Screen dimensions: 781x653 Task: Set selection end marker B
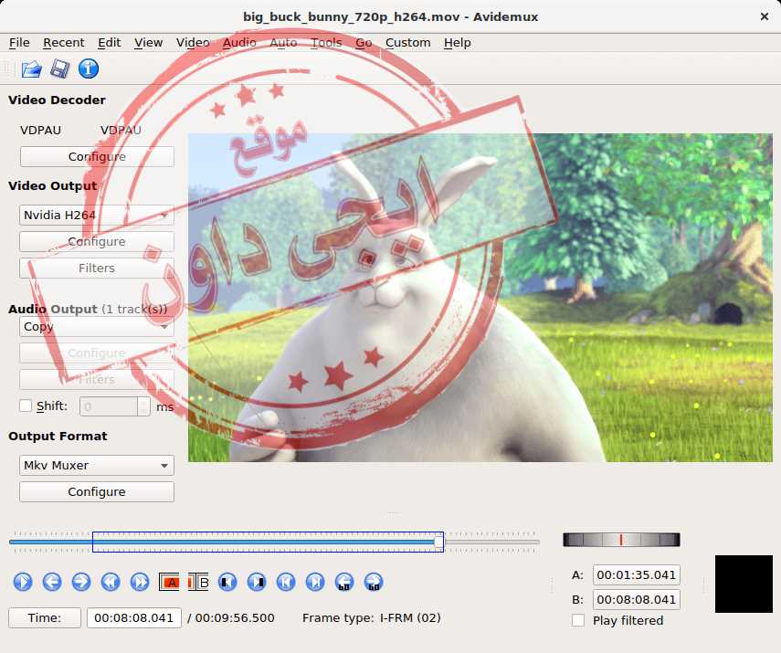198,582
